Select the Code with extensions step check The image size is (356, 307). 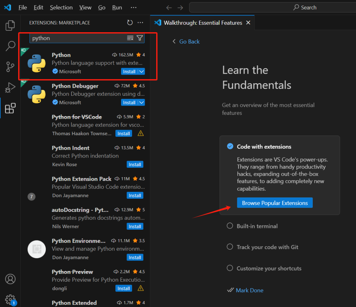click(x=230, y=146)
